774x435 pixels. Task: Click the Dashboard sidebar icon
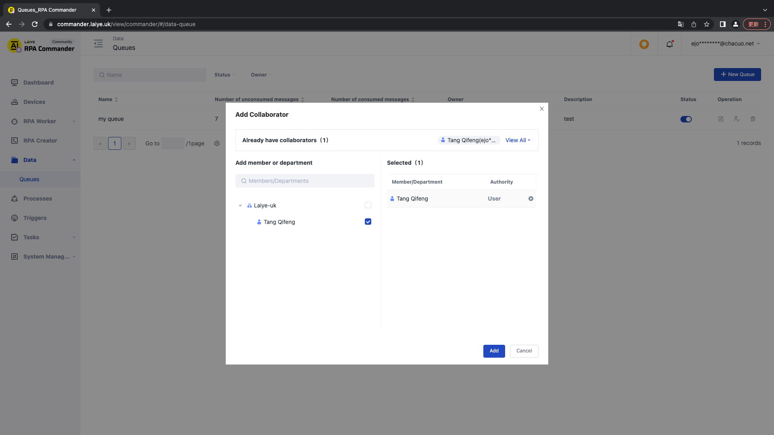click(x=15, y=83)
